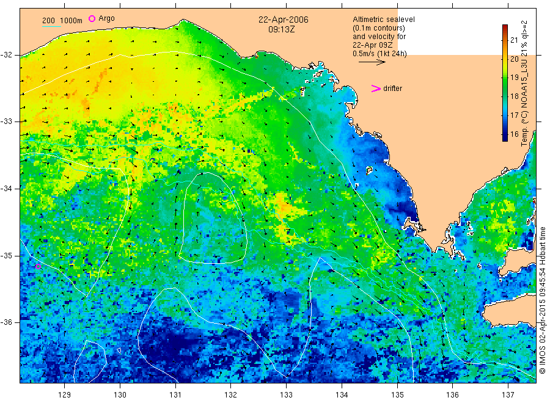The image size is (550, 403).
Task: Click the magenta Argo circle in legend
Action: [x=92, y=18]
